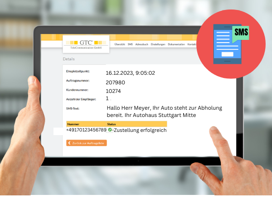Open the Dokumentation menu item
Screen dimensions: 272x204
(176, 44)
